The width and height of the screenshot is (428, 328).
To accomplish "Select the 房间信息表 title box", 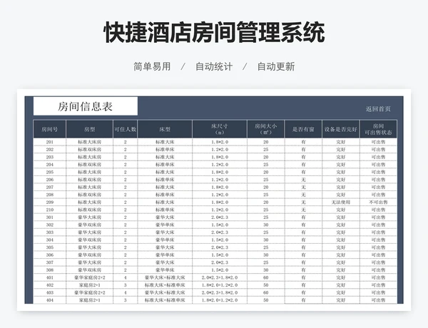I will pos(85,106).
